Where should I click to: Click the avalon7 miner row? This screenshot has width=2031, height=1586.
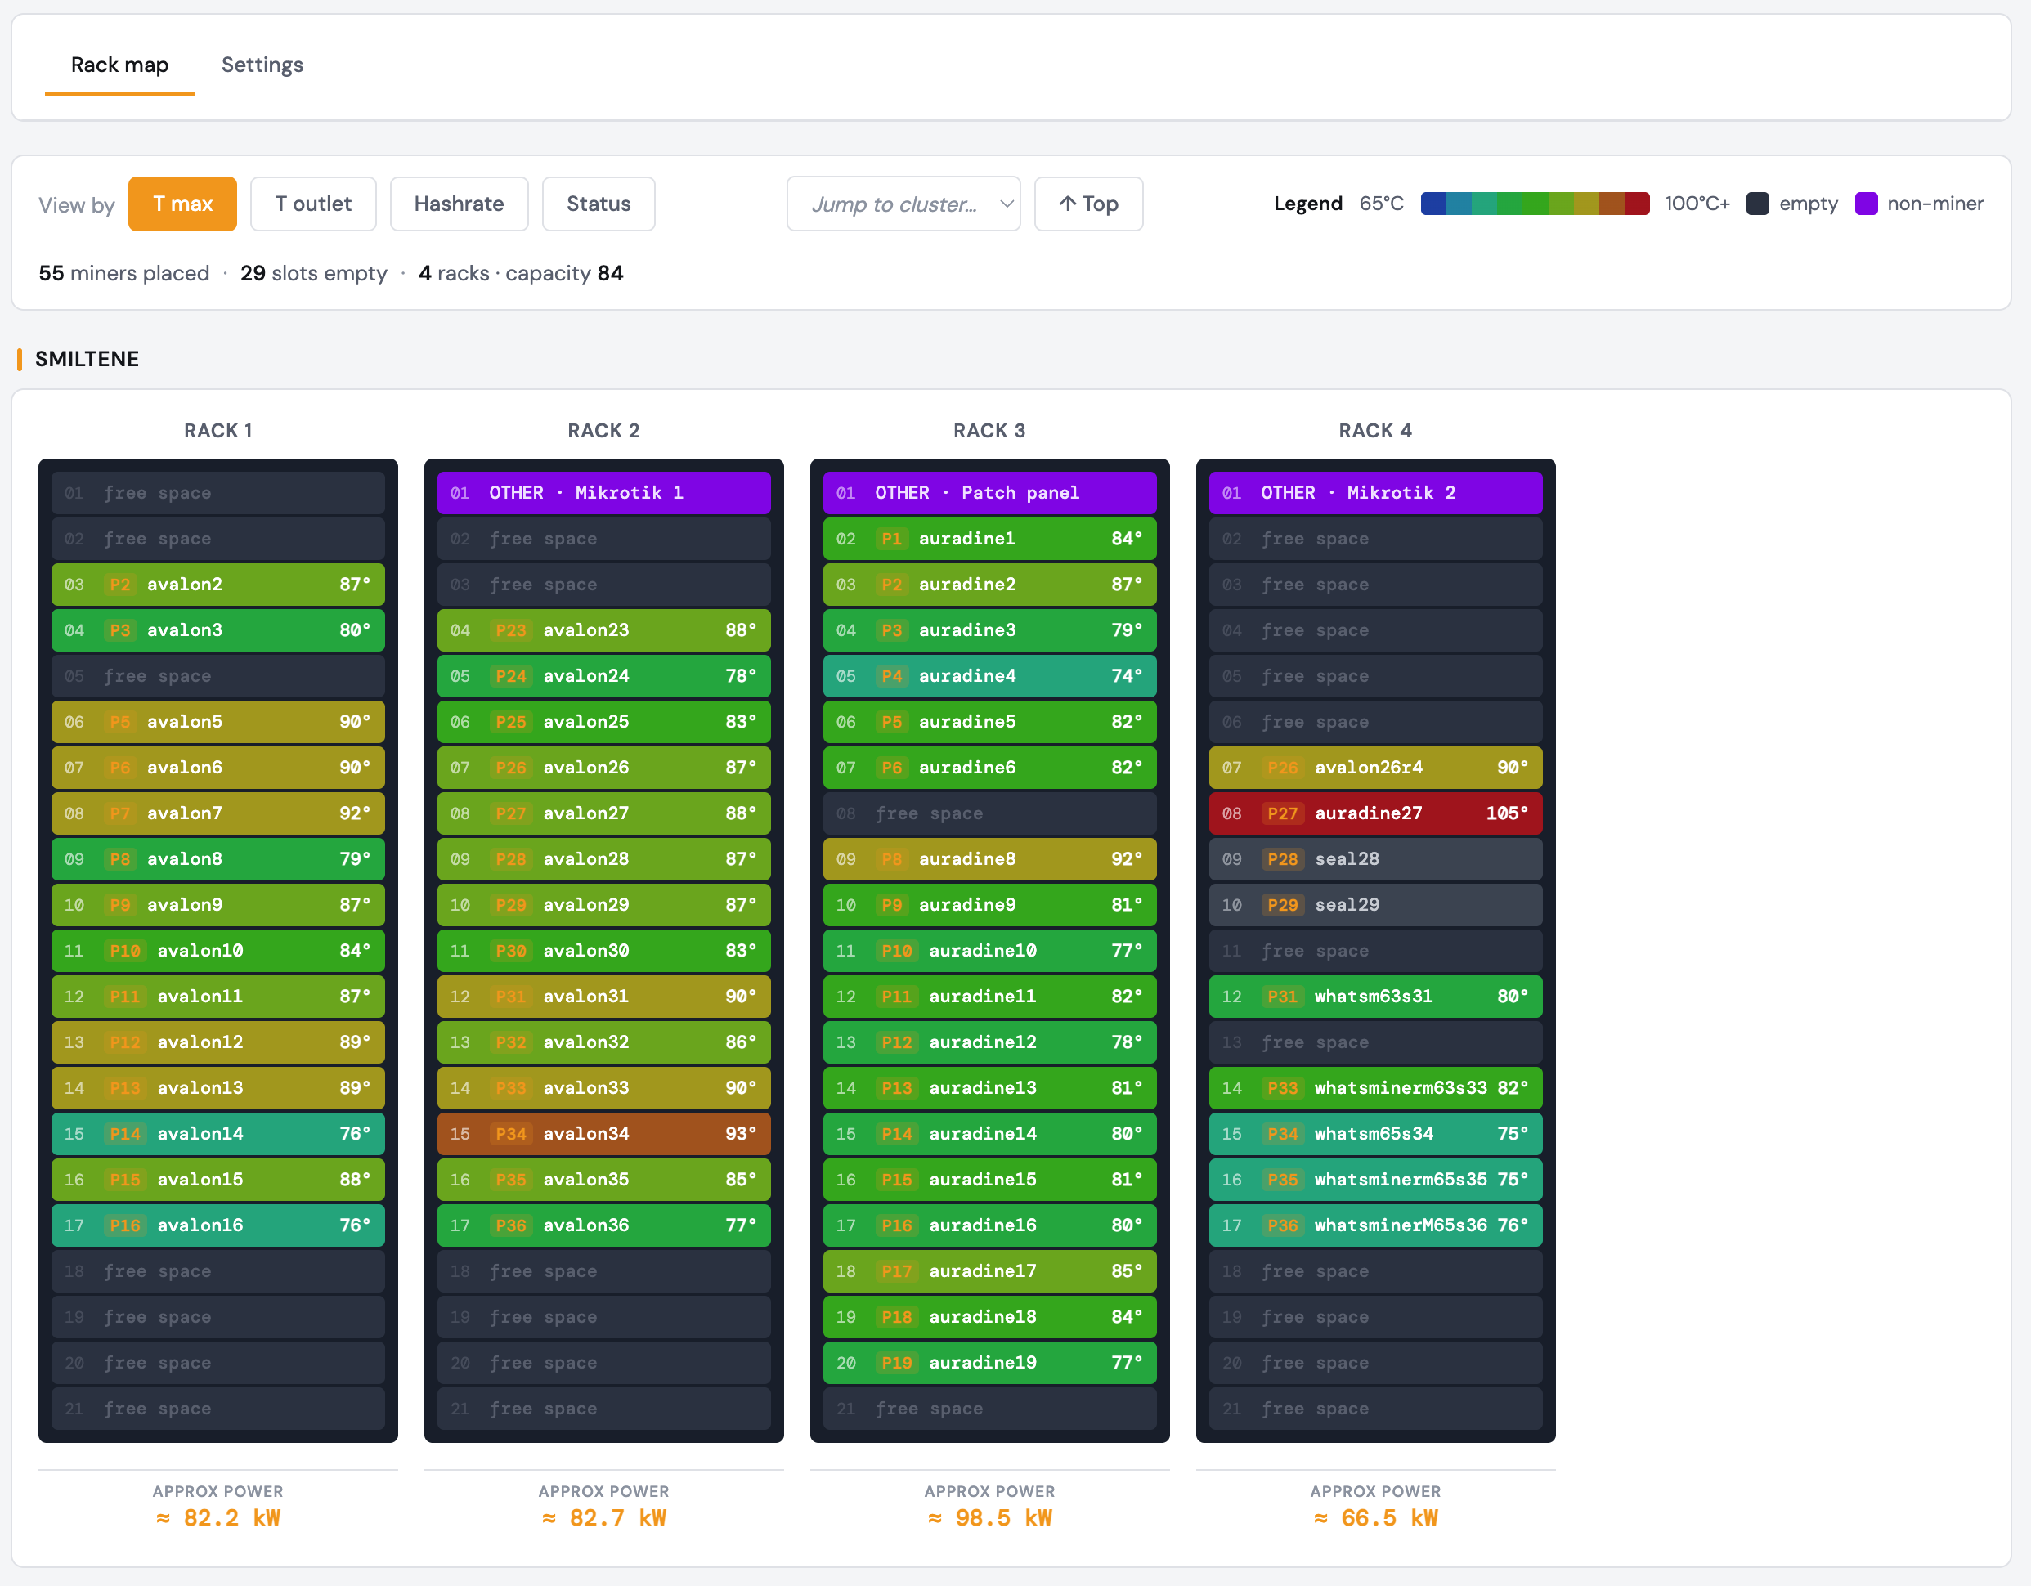coord(217,813)
